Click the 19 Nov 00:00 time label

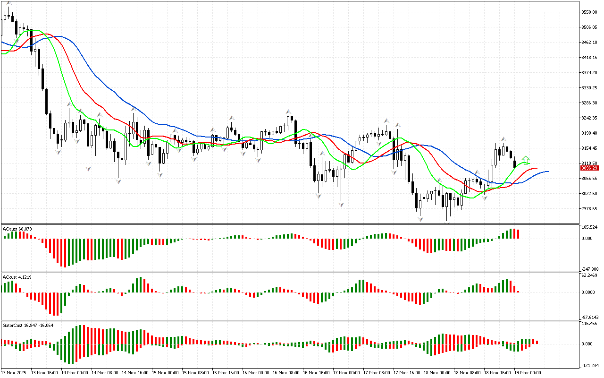[x=528, y=373]
